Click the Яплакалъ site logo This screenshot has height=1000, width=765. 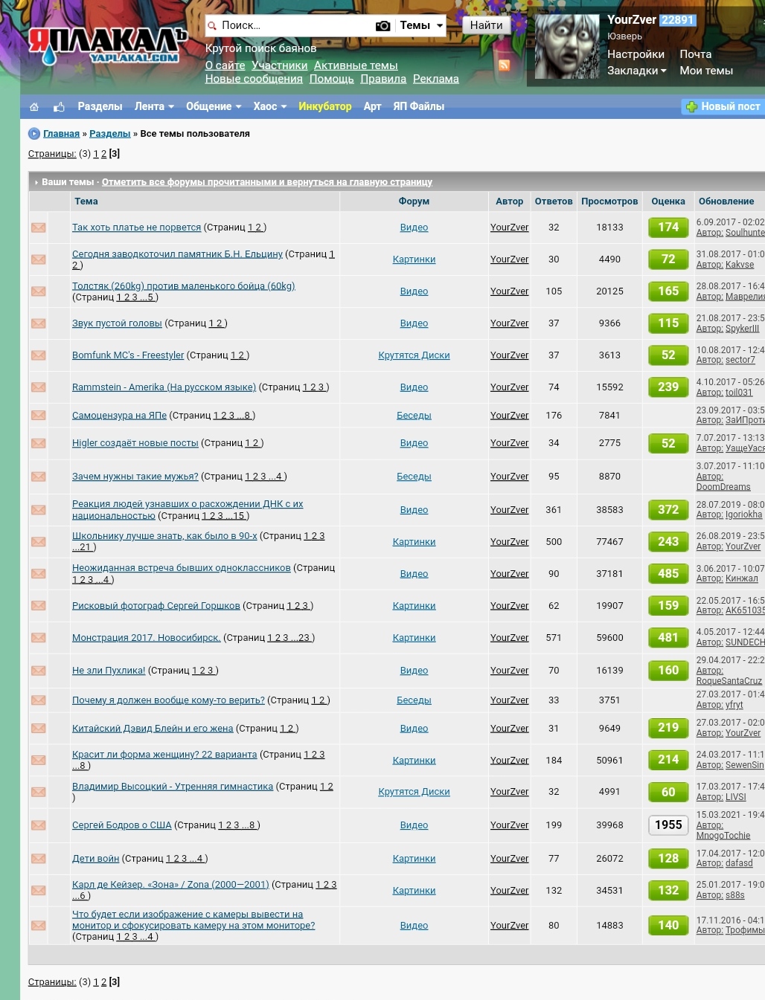pos(108,45)
